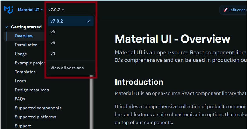The width and height of the screenshot is (247, 129).
Task: Open the Usage sidebar link
Action: point(21,54)
